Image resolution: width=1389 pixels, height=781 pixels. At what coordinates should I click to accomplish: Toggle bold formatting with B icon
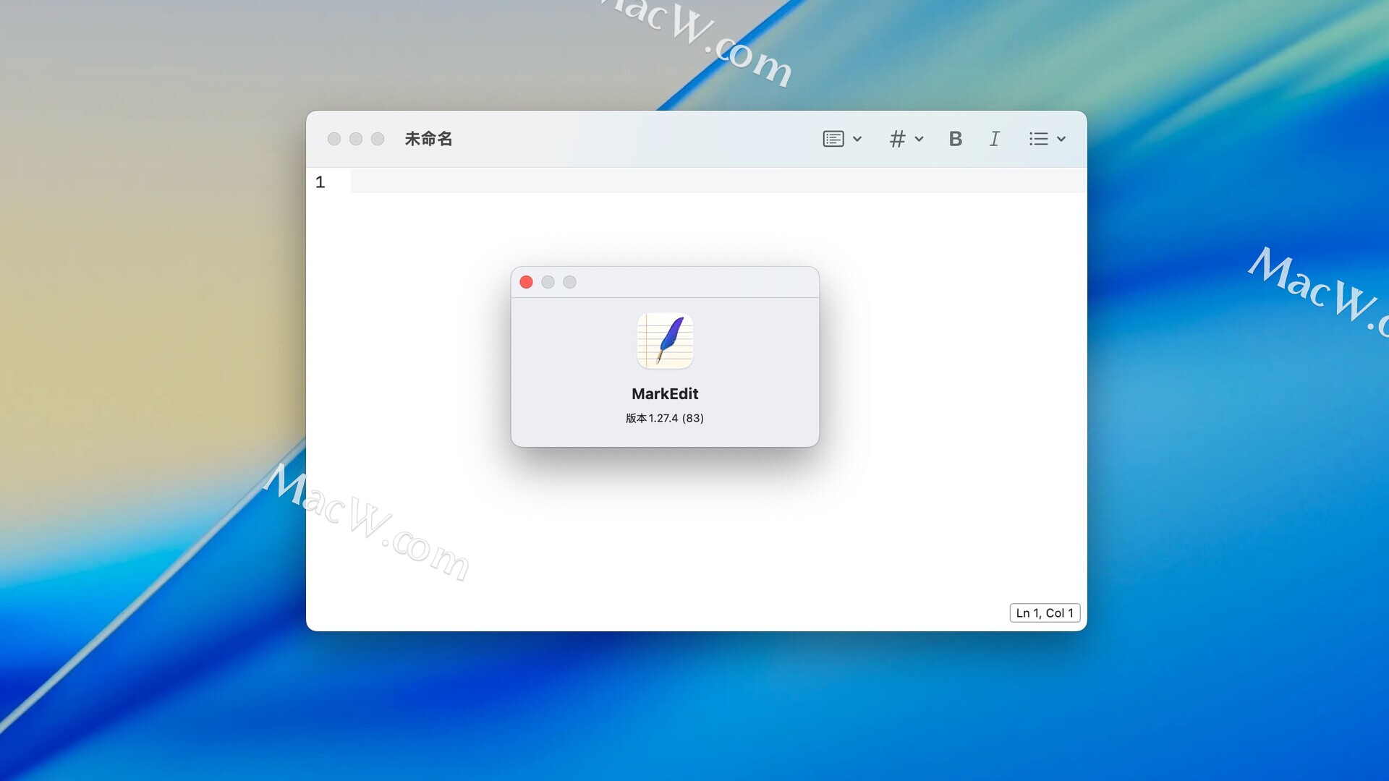(x=956, y=139)
